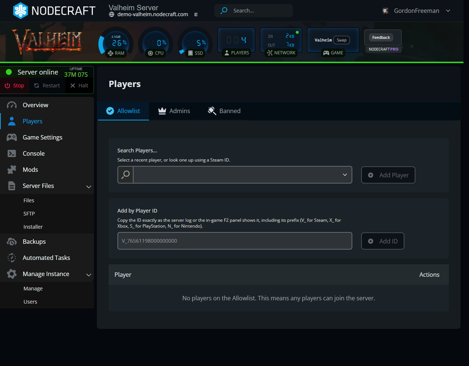Collapse the Server Files chevron
This screenshot has height=366, width=469.
pos(89,187)
